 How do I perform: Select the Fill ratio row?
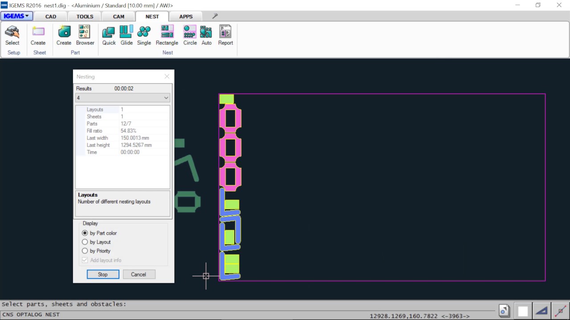[x=123, y=131]
